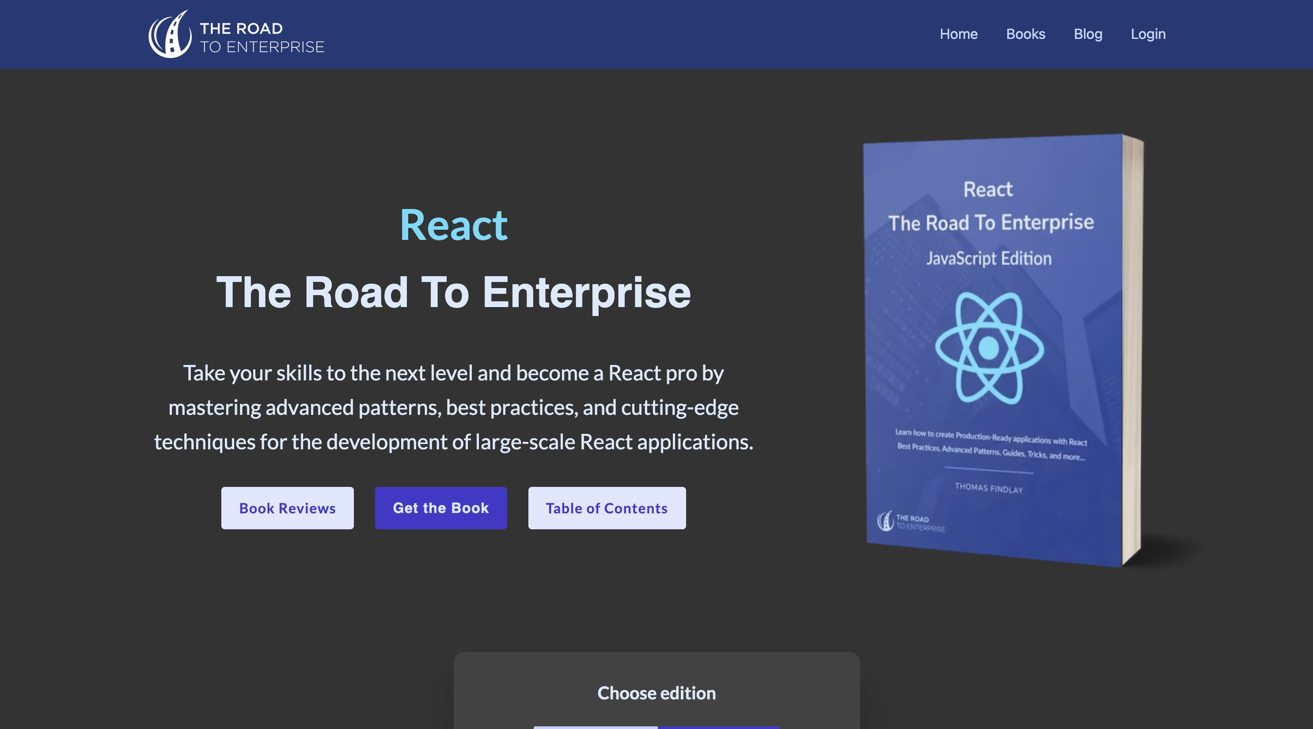The width and height of the screenshot is (1313, 729).
Task: Click the Book Reviews button
Action: pyautogui.click(x=288, y=508)
